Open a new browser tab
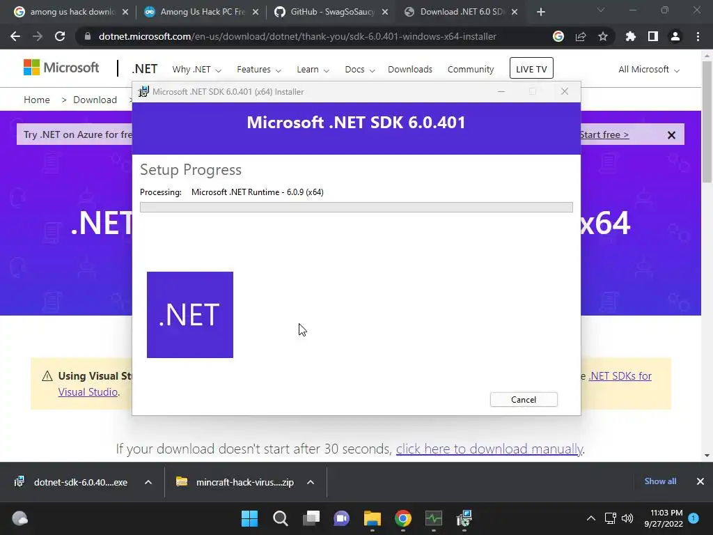Screen dimensions: 713x535 click(x=540, y=12)
